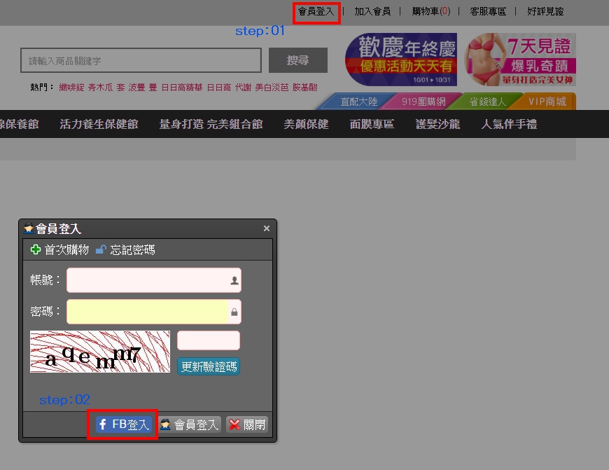609x470 pixels.
Task: Select the VIP商城 tab
Action: tap(546, 102)
